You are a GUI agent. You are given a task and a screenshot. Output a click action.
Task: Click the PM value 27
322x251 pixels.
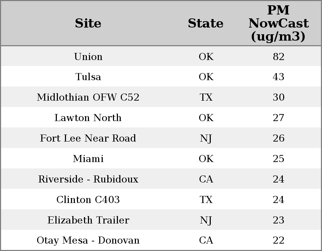[278, 118]
